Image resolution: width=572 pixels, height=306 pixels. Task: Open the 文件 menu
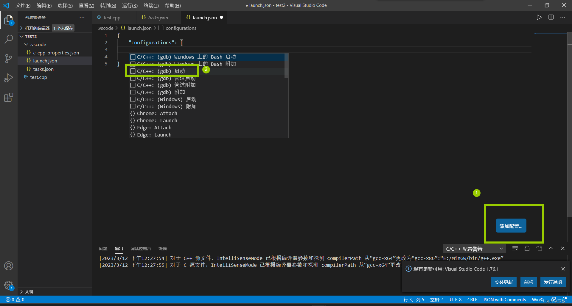coord(23,5)
